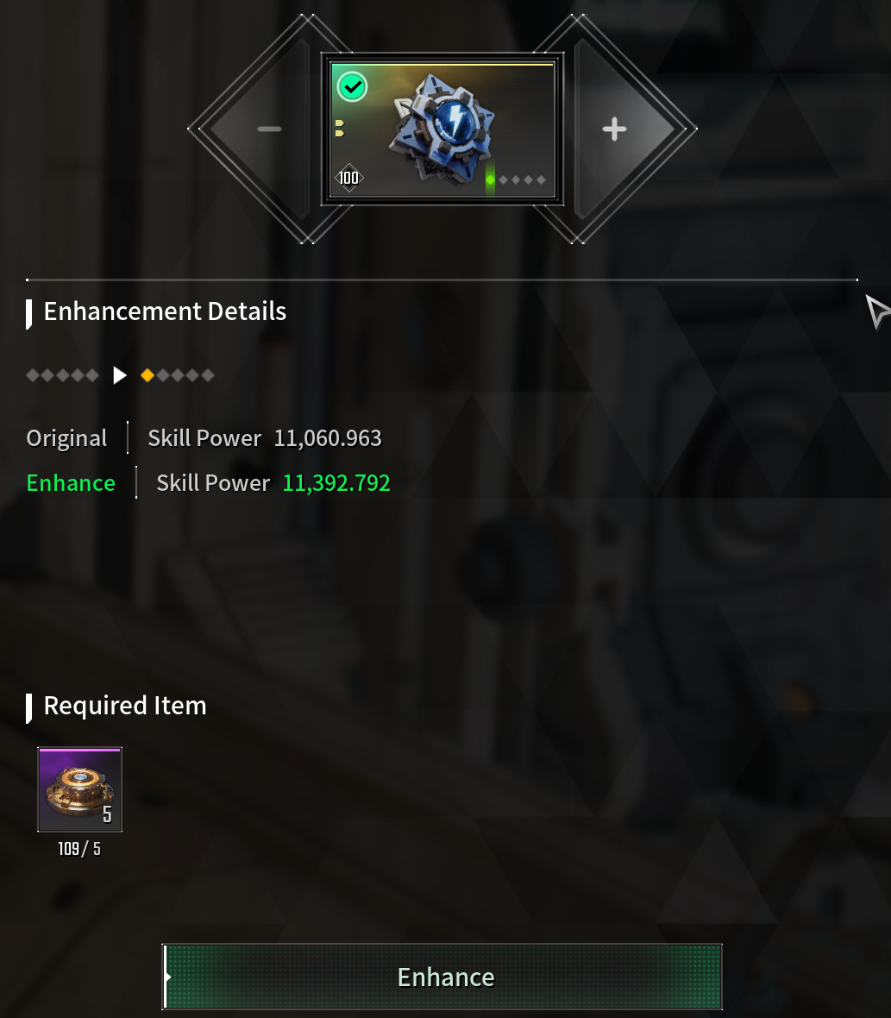The height and width of the screenshot is (1018, 891).
Task: Click the 100 capacity cost badge
Action: point(348,177)
